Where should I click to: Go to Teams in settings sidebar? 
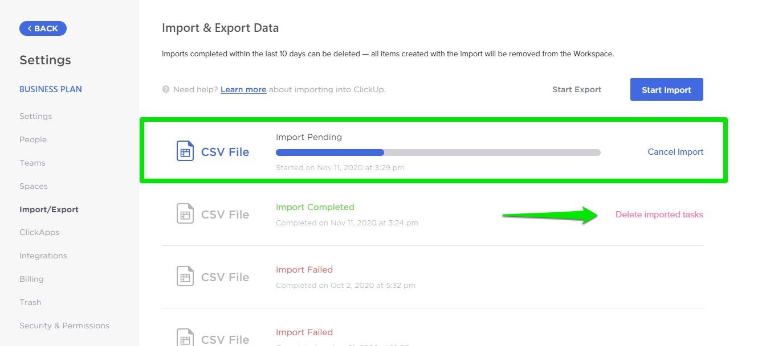[x=32, y=163]
